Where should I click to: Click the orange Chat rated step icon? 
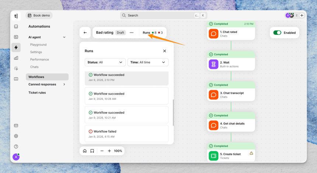tap(213, 34)
